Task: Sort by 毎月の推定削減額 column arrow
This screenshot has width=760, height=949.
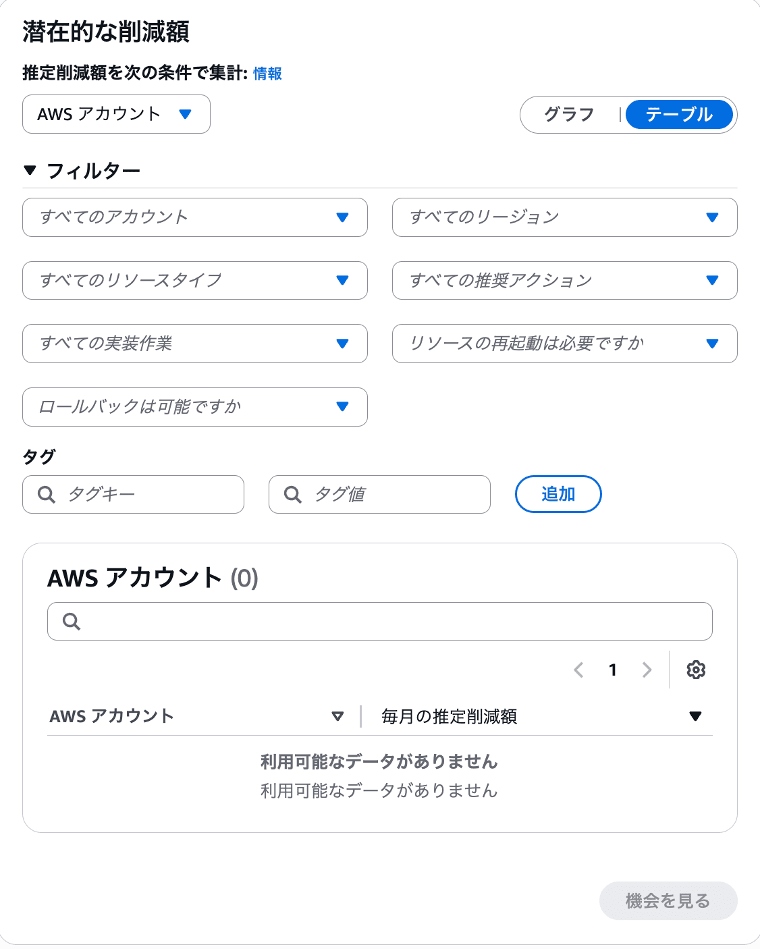Action: click(x=695, y=716)
